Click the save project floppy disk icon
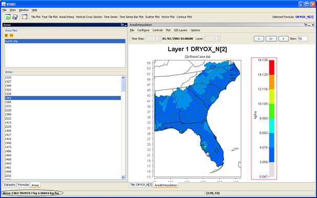This screenshot has width=317, height=198. 15,17
